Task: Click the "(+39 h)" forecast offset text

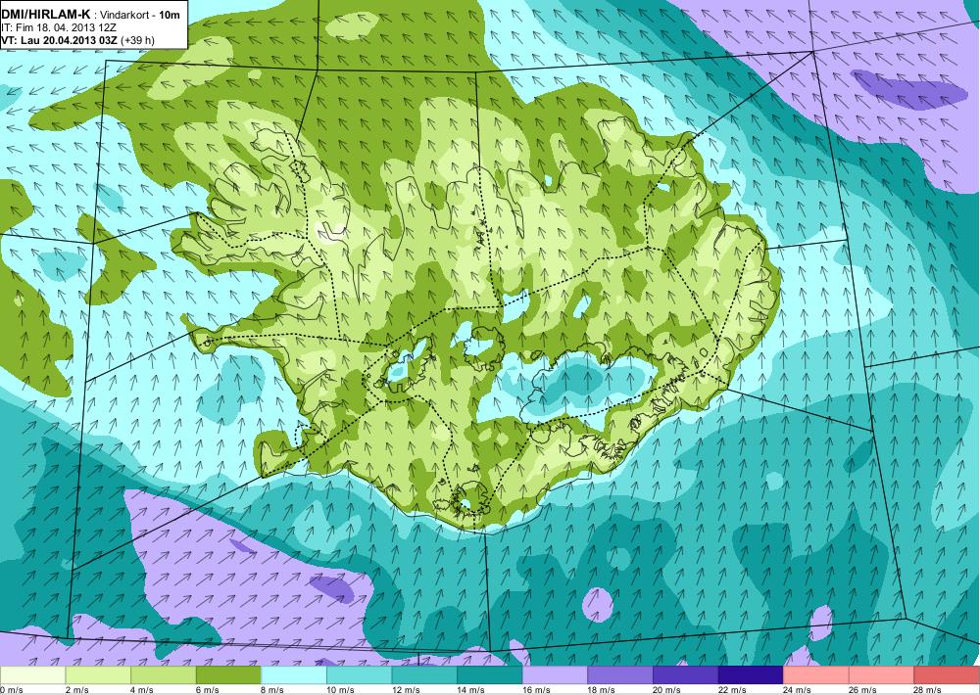Action: click(x=138, y=40)
